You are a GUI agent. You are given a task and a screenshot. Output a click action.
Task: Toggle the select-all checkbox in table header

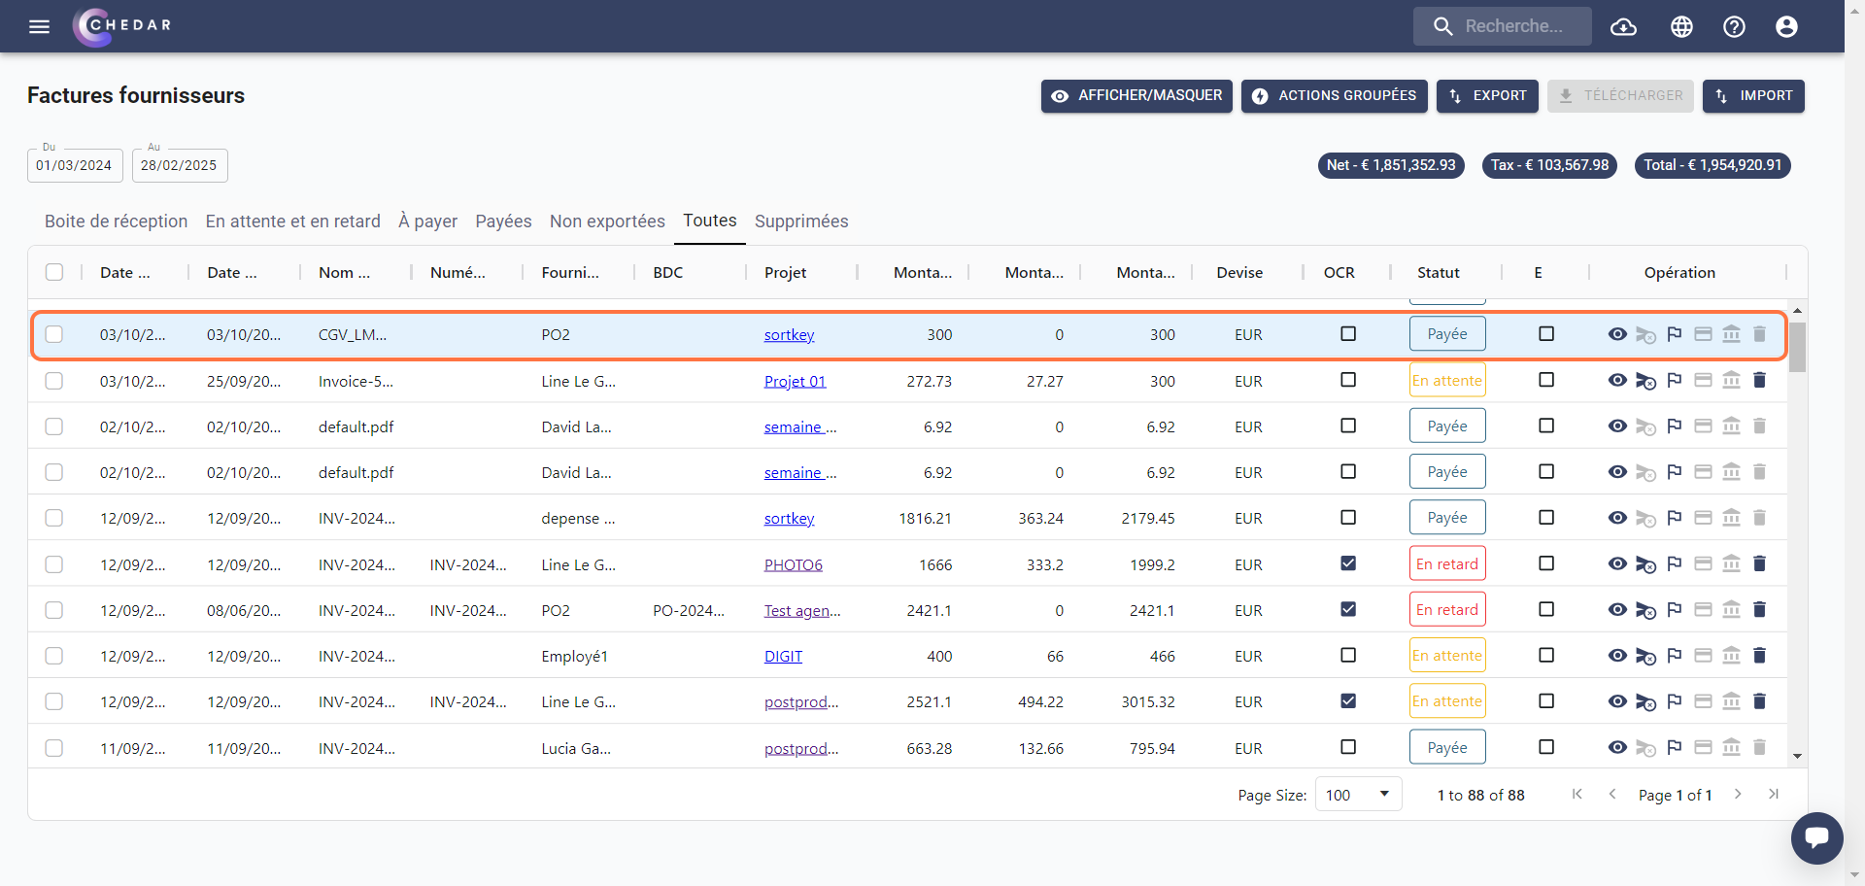(54, 272)
